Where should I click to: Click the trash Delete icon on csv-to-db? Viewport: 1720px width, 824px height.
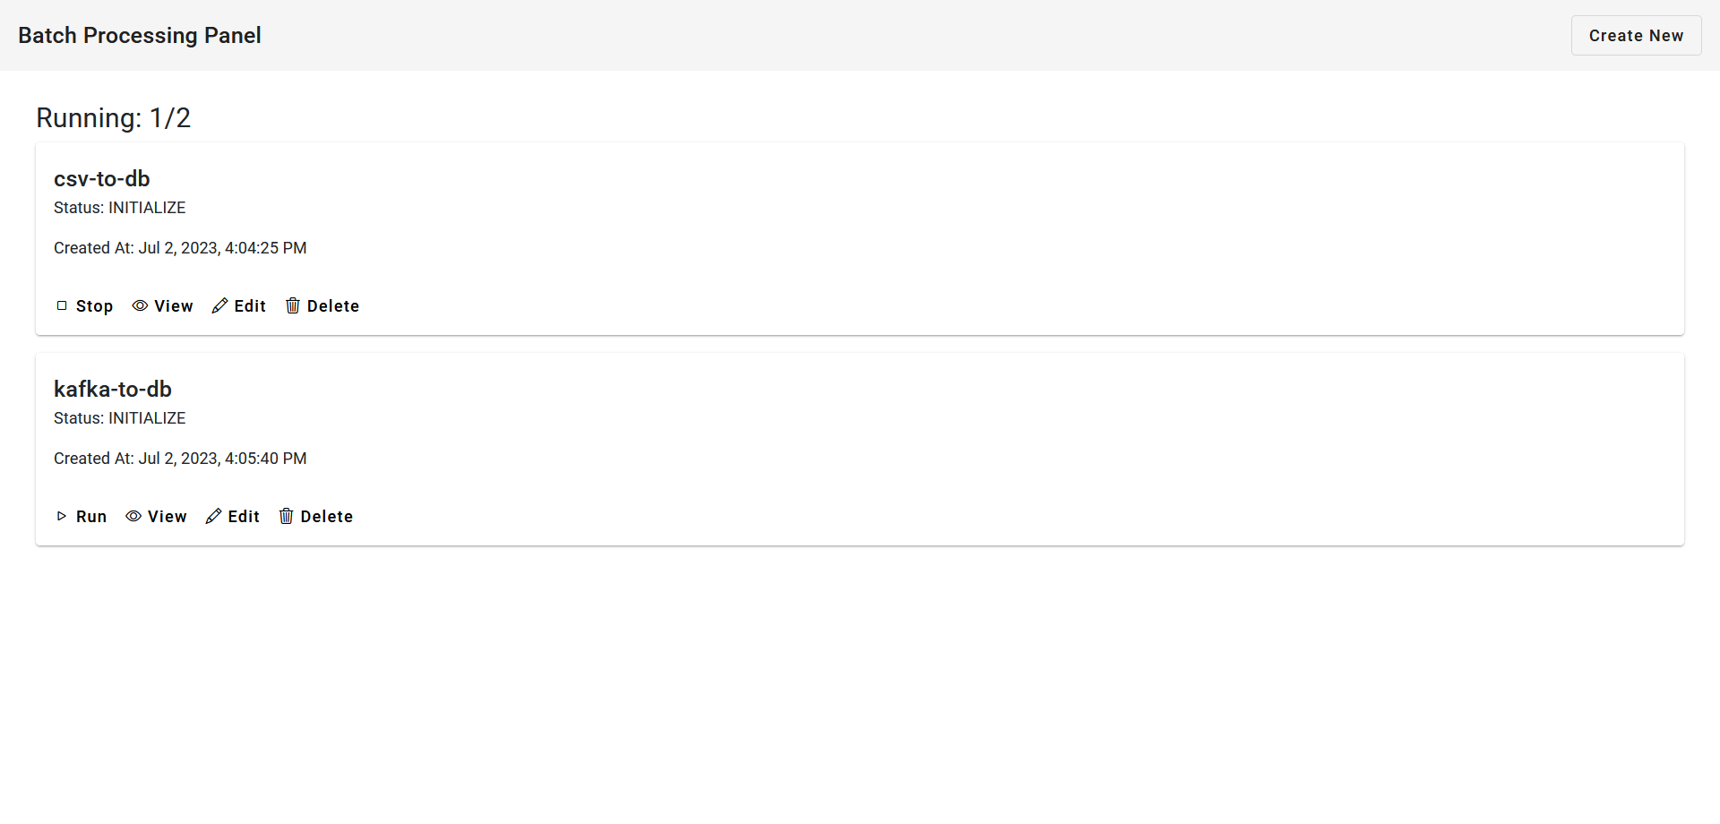(x=293, y=305)
